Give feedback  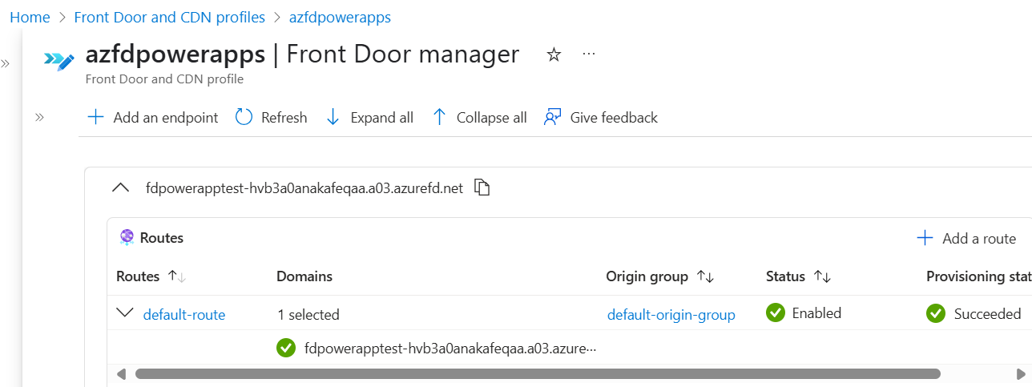600,118
